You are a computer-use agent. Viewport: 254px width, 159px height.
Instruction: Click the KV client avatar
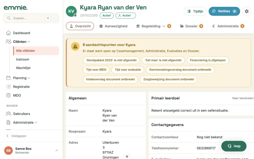pos(71,11)
